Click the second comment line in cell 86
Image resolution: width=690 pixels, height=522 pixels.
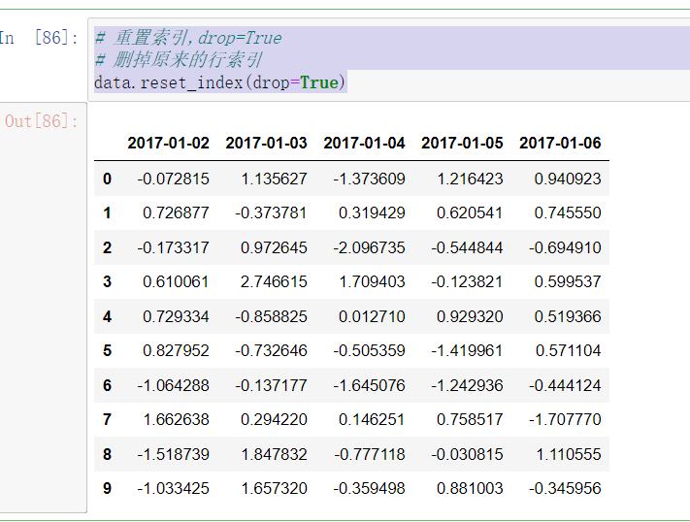tap(179, 60)
